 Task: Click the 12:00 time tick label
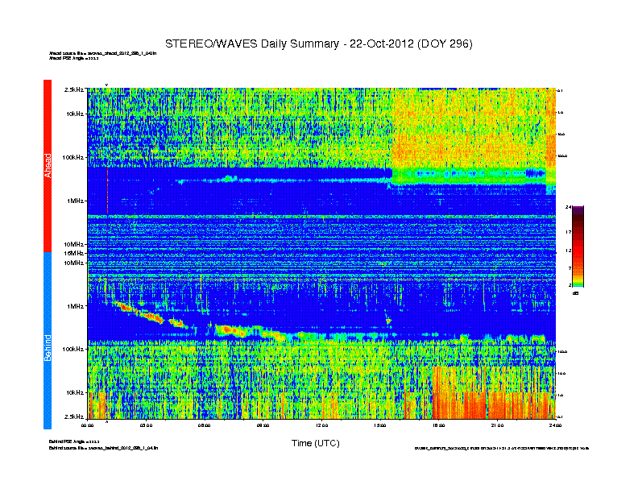click(321, 424)
